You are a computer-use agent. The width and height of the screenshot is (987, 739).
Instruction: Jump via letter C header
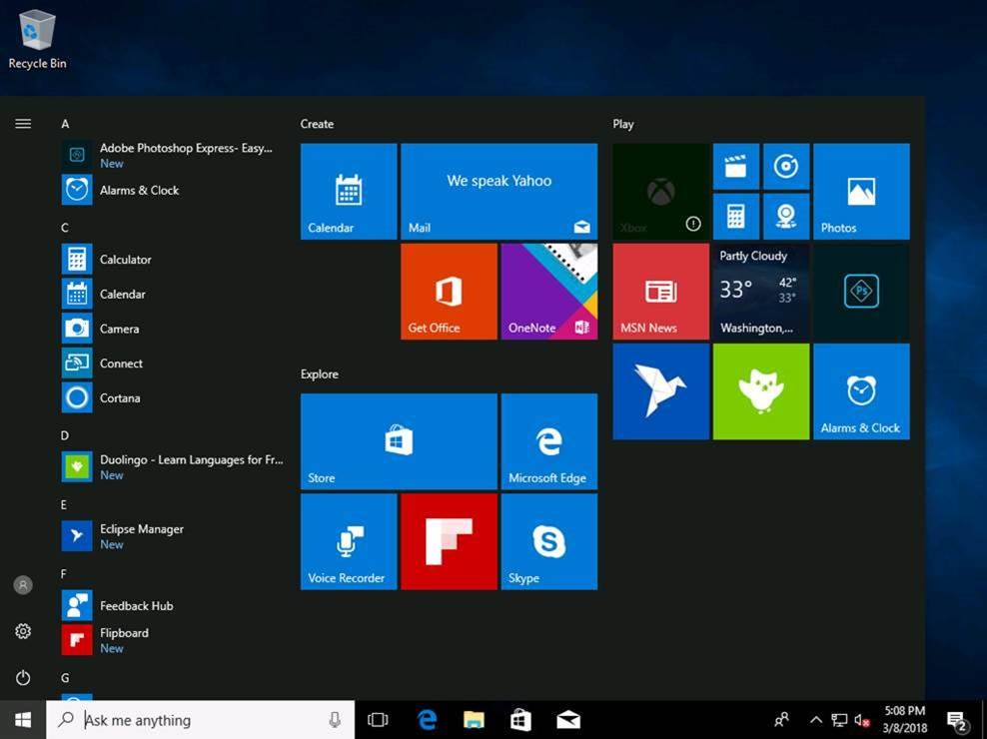coord(65,228)
